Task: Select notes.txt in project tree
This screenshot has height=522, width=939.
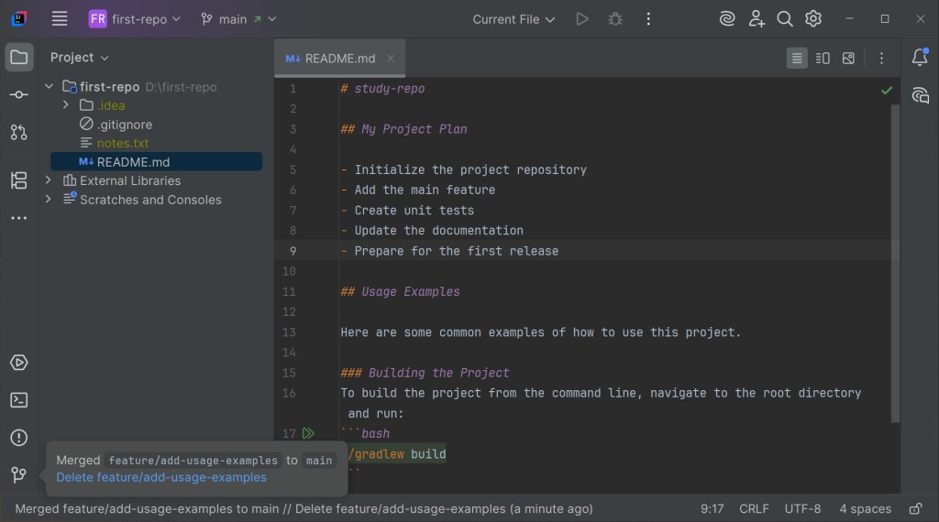Action: point(123,143)
